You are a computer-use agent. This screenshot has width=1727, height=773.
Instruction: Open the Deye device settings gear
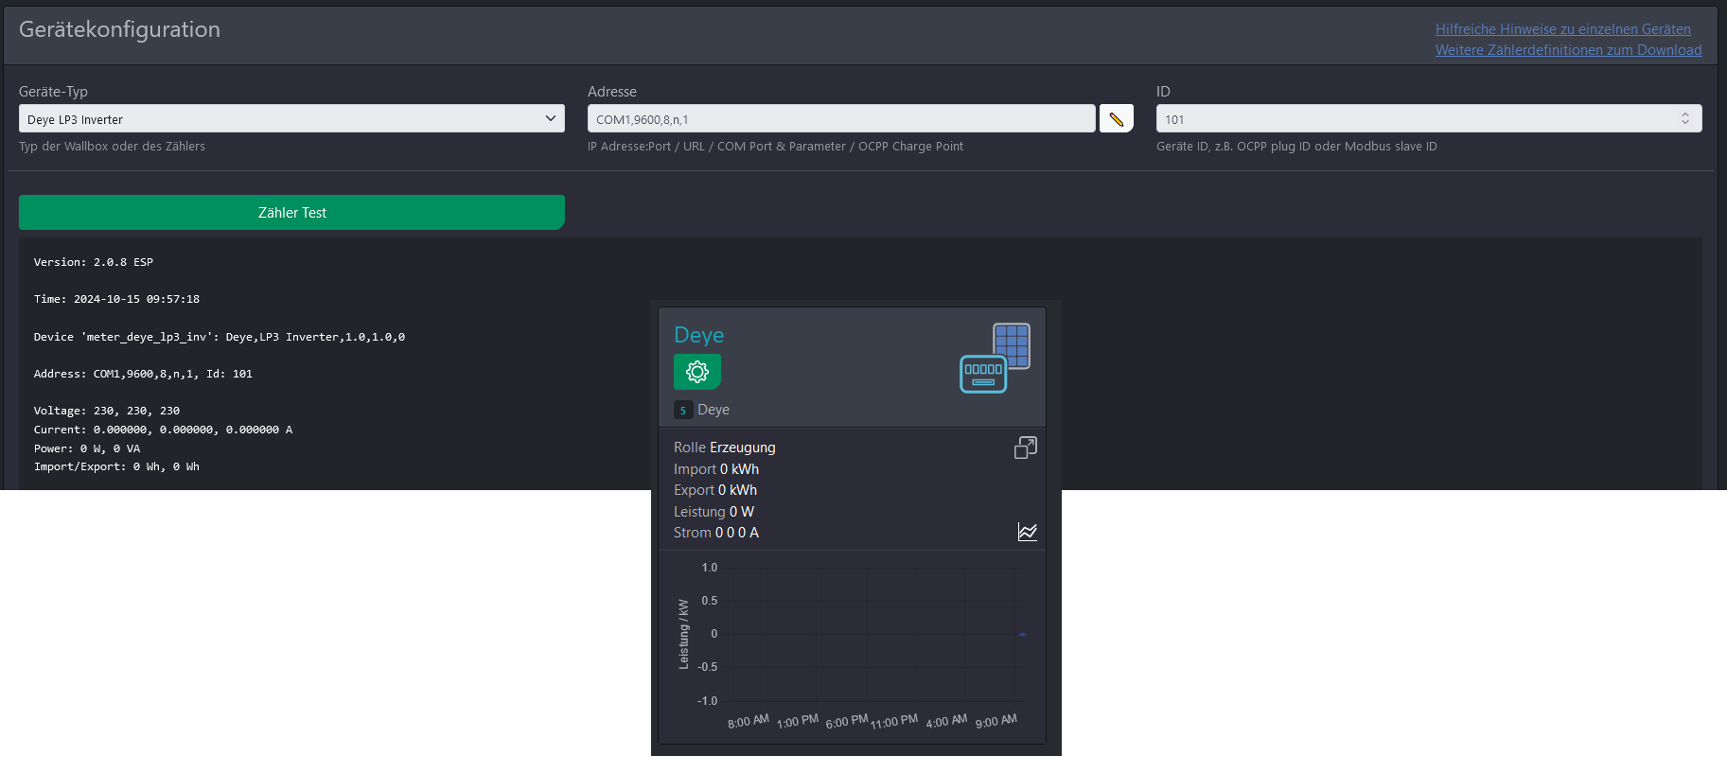[x=697, y=372]
